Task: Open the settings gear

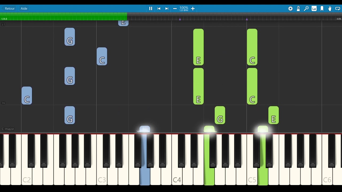Action: click(x=290, y=9)
